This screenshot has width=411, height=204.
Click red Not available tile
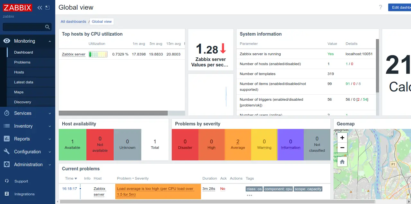100,145
